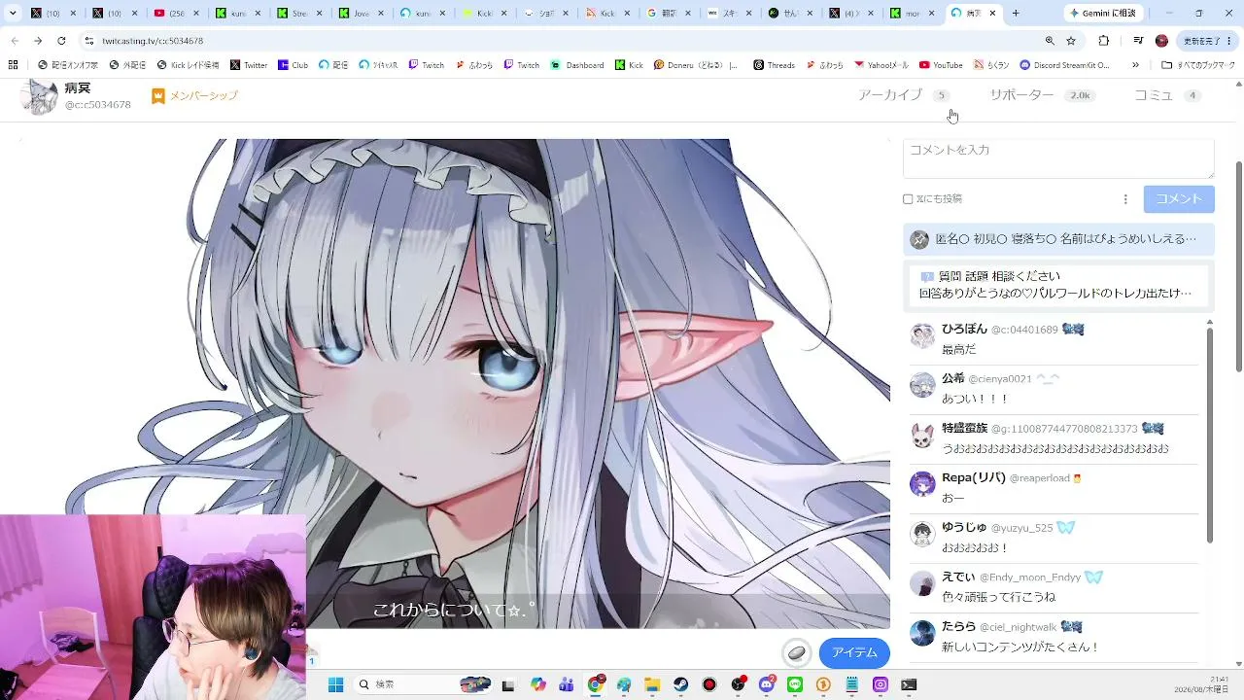Open the browser extensions puzzle icon

coord(1103,41)
